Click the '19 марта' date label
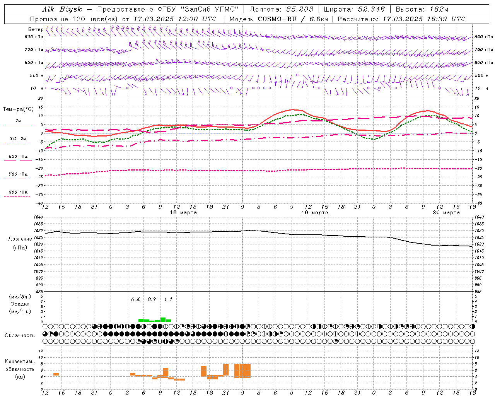The width and height of the screenshot is (495, 396). (315, 213)
